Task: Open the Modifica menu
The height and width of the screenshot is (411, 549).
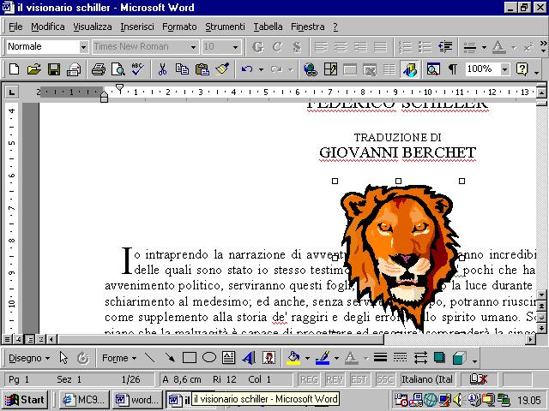Action: click(48, 27)
